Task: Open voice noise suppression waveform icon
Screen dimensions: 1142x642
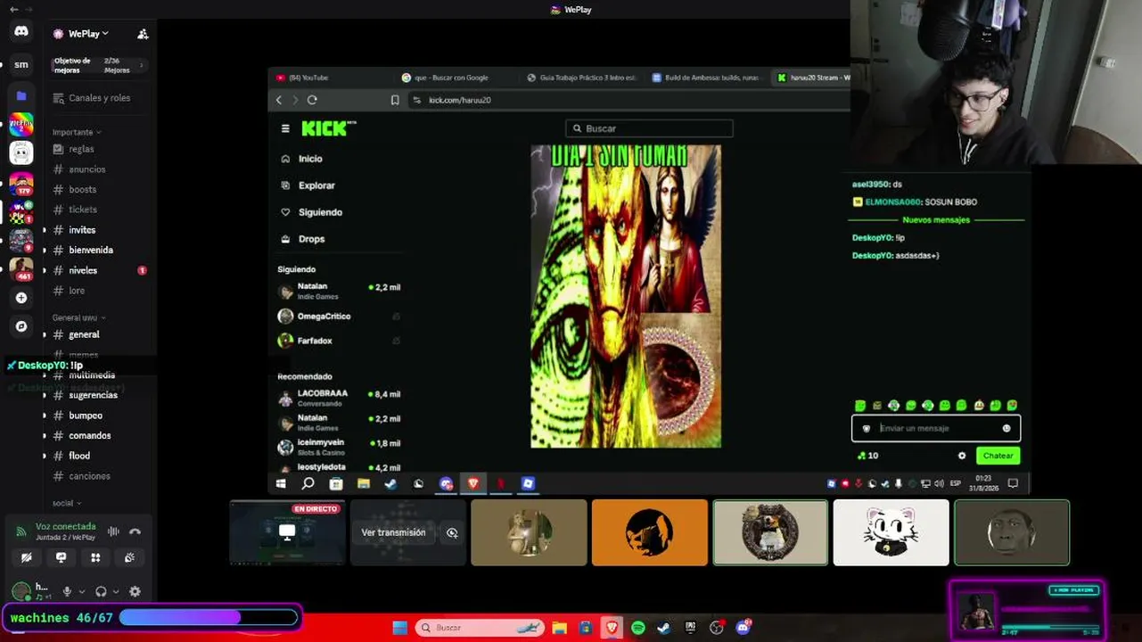Action: pyautogui.click(x=113, y=531)
